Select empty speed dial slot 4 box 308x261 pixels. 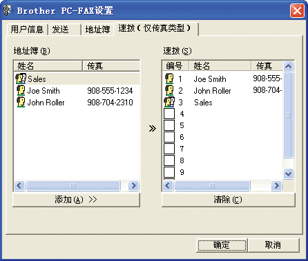pos(169,114)
